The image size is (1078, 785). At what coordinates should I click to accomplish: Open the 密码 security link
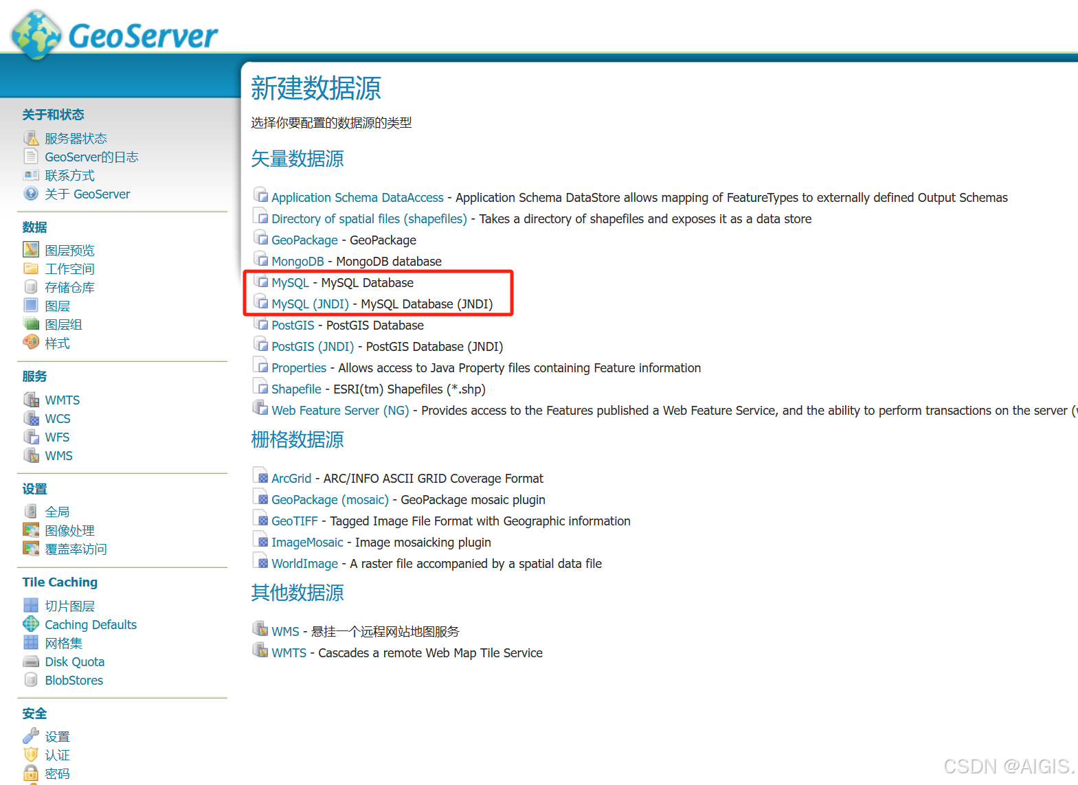click(x=57, y=774)
